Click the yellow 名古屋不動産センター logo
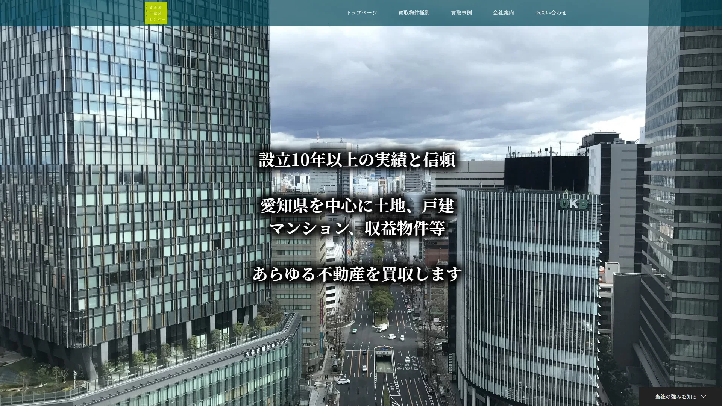Image resolution: width=722 pixels, height=406 pixels. (156, 13)
